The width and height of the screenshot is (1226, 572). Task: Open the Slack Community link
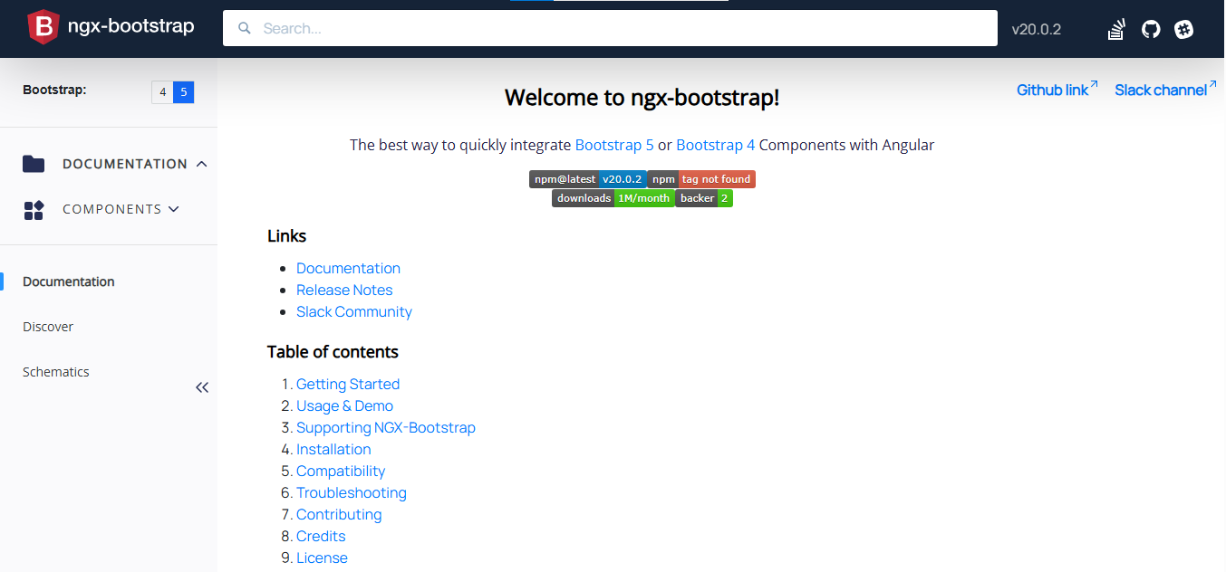click(x=354, y=311)
